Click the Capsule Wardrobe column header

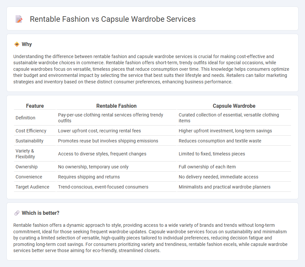pyautogui.click(x=234, y=106)
